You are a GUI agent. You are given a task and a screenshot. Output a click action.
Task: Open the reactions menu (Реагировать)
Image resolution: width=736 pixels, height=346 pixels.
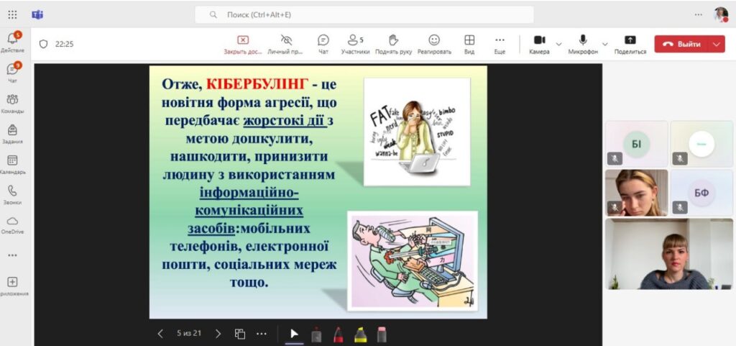click(x=434, y=43)
